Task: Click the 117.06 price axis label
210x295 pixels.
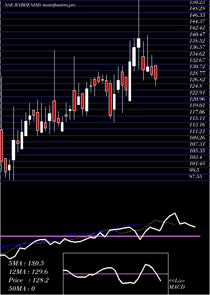Action: (x=198, y=112)
